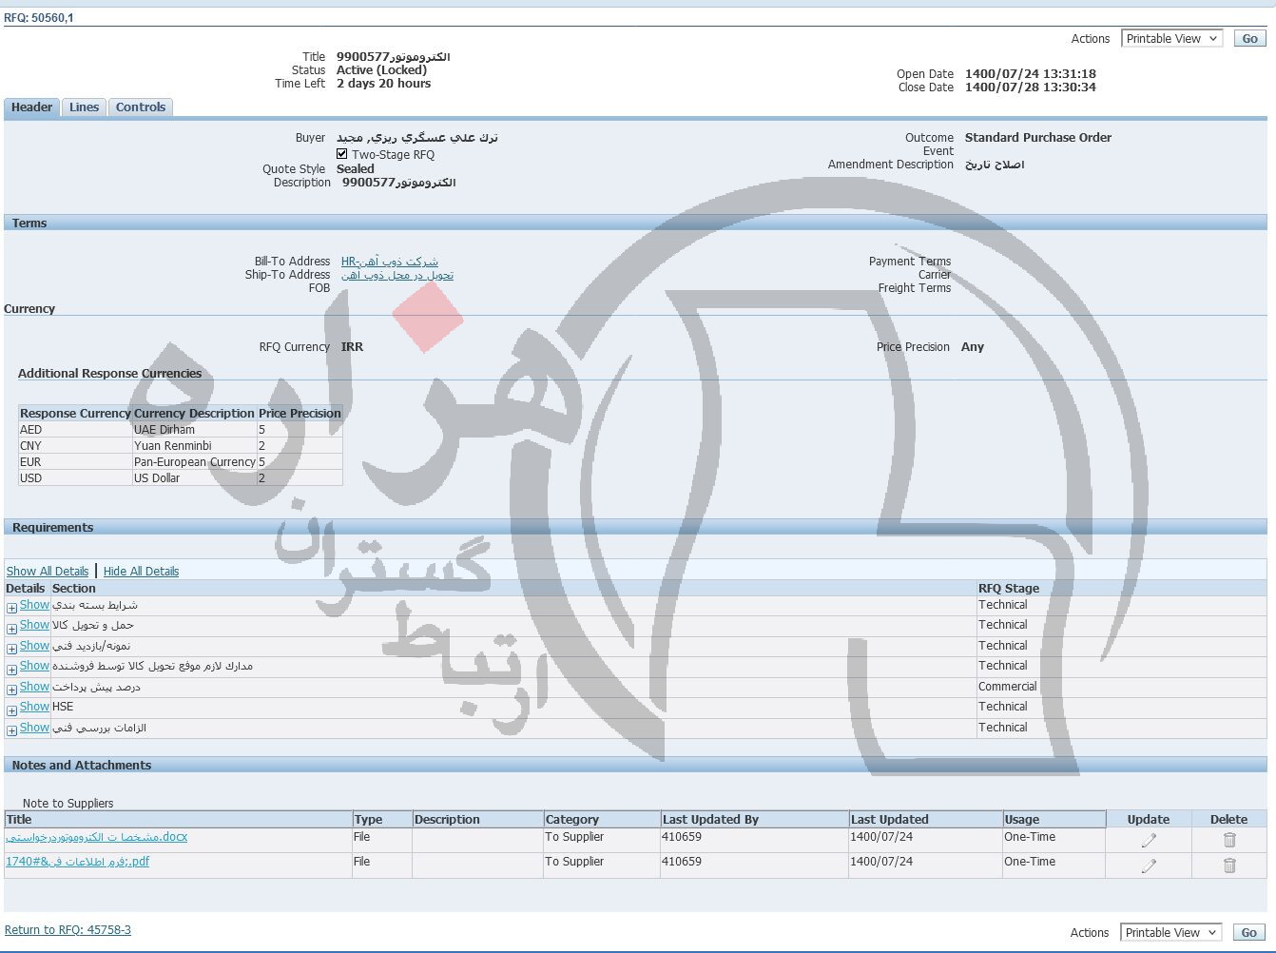Click the Close Date value 1400/07/28 13:30:34
The image size is (1276, 953).
click(x=1031, y=88)
